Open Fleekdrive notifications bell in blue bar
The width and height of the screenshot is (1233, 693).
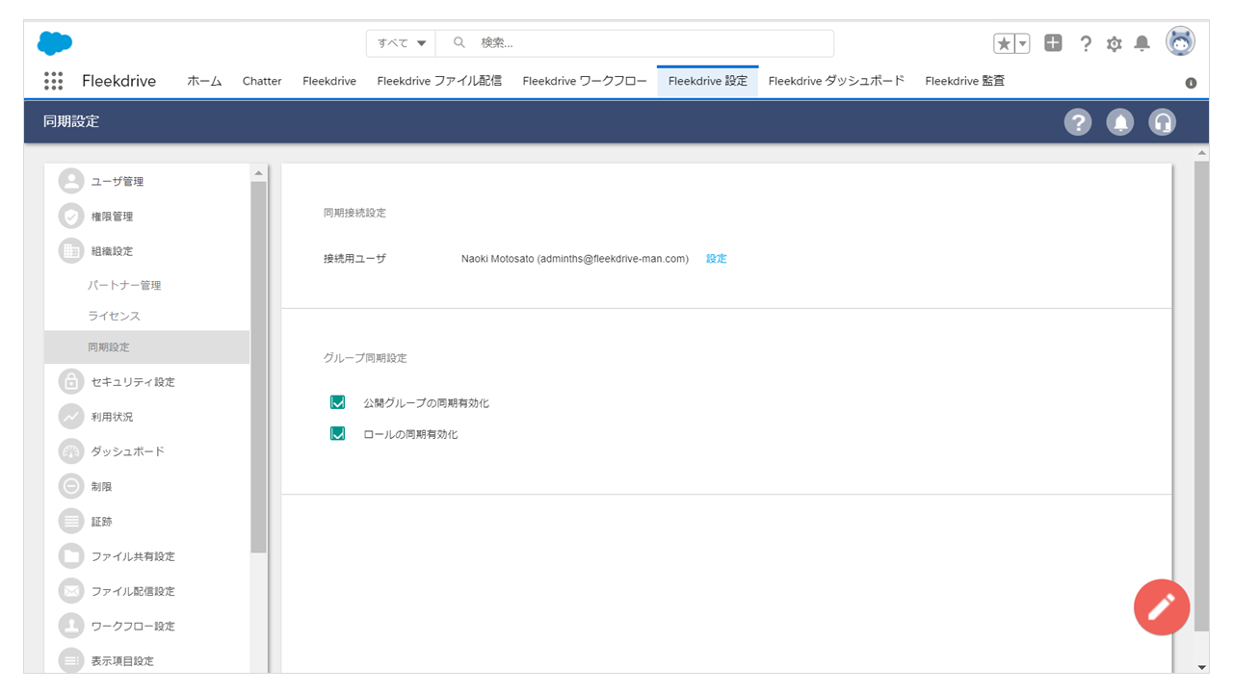tap(1120, 122)
